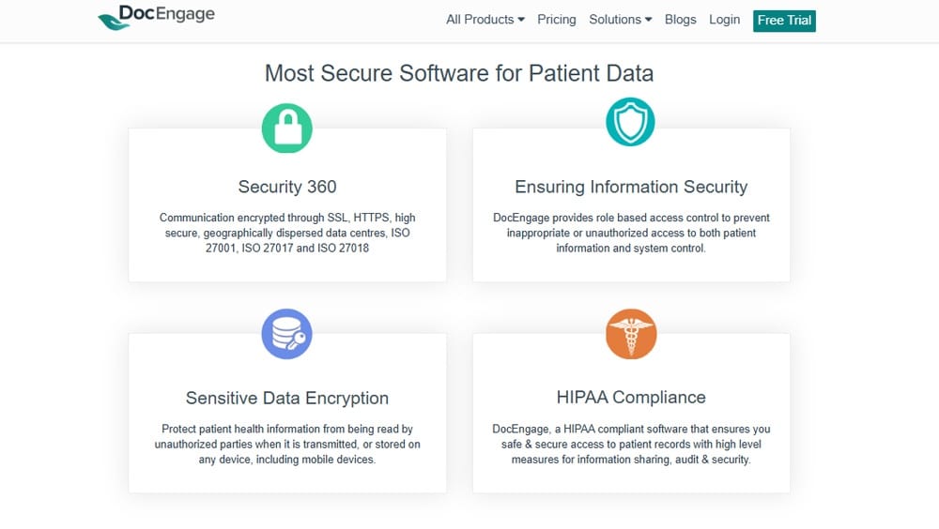Open the Pricing page
939x529 pixels.
click(x=557, y=20)
